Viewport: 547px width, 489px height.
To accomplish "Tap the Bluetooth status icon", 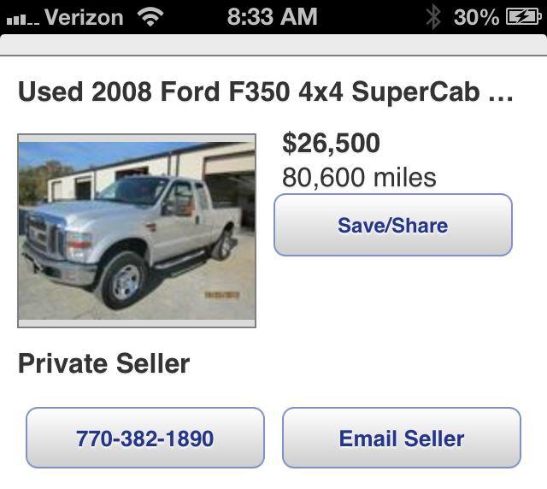I will click(433, 16).
